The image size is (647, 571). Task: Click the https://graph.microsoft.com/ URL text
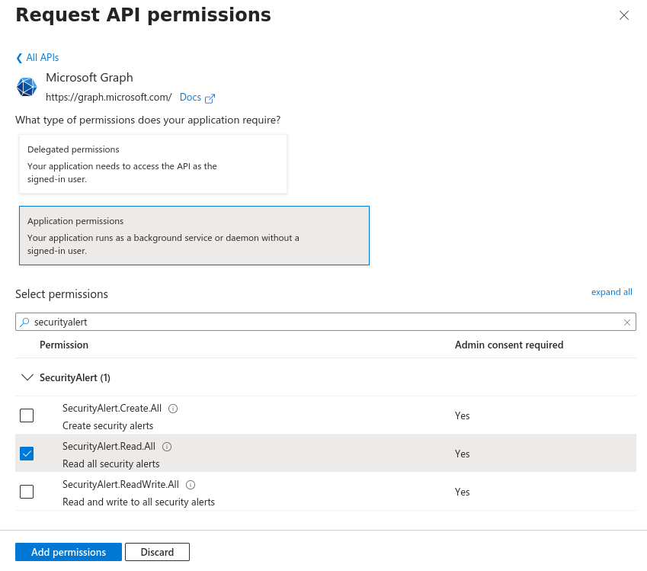(x=109, y=98)
